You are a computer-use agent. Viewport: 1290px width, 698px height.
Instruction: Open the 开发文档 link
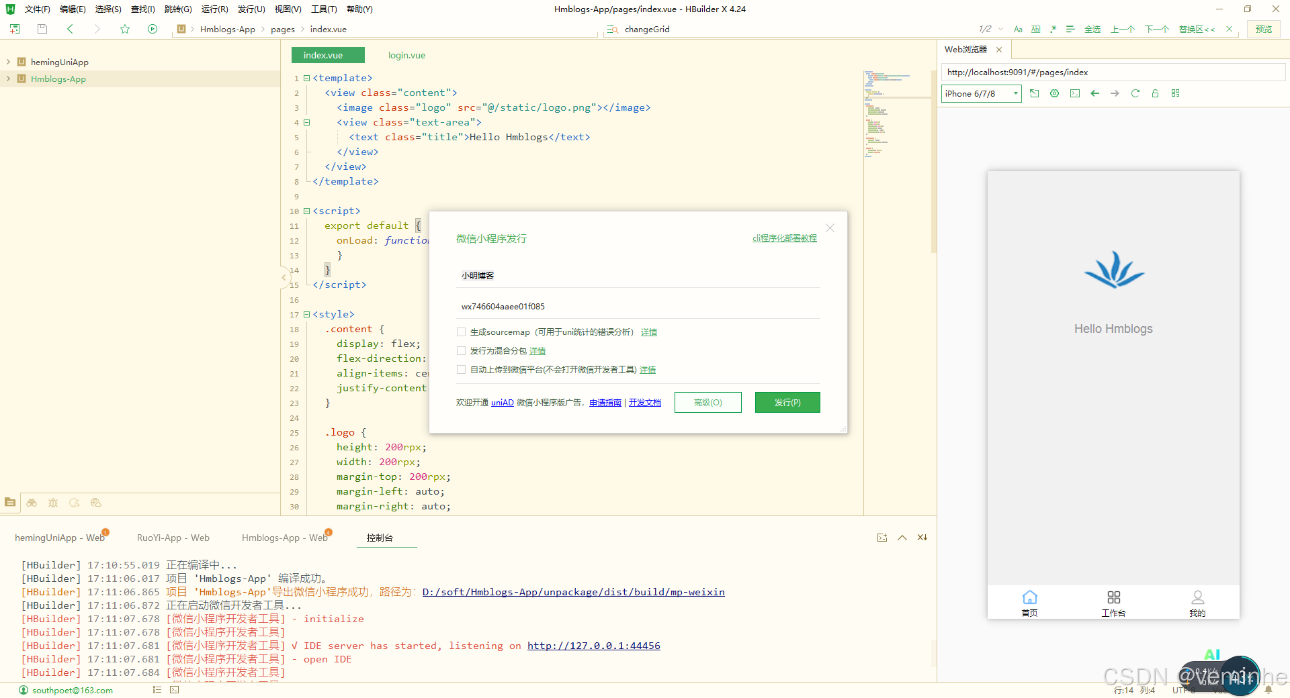(645, 402)
